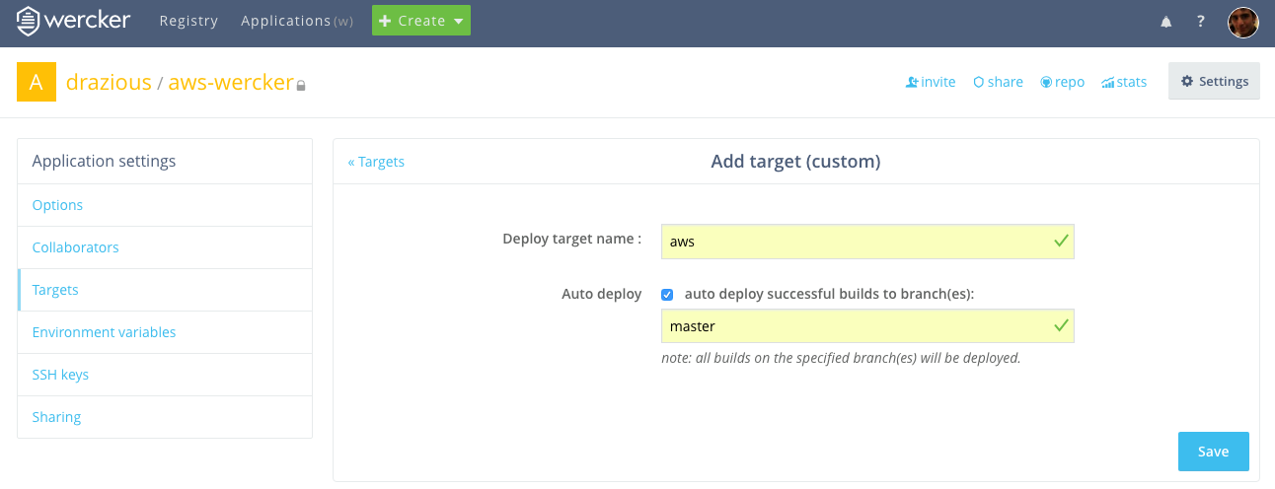Click the orange application A badge

37,82
